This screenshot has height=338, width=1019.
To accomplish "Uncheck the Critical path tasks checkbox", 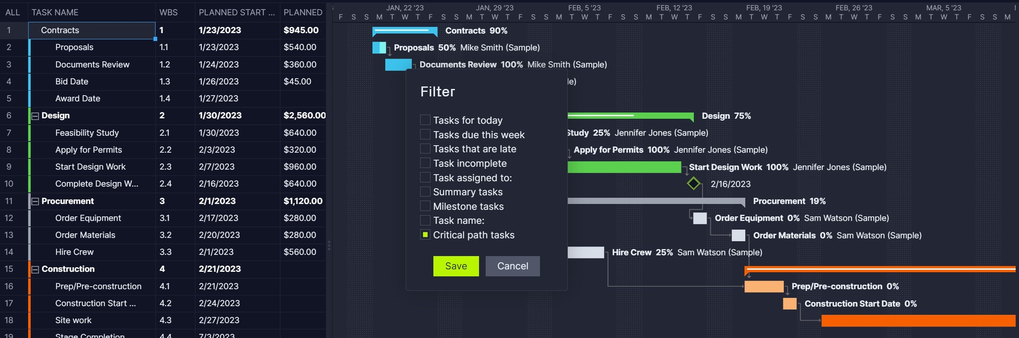I will coord(425,235).
